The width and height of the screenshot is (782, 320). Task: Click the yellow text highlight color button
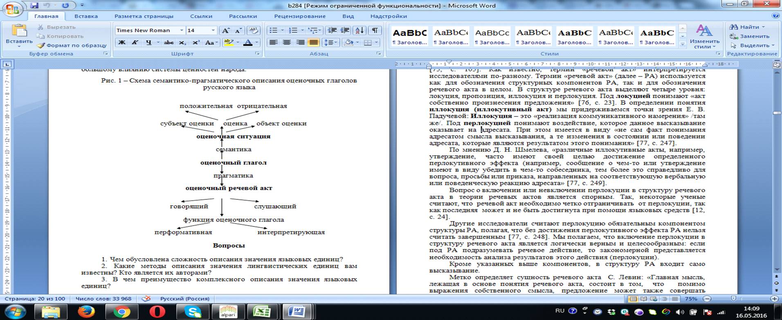228,43
